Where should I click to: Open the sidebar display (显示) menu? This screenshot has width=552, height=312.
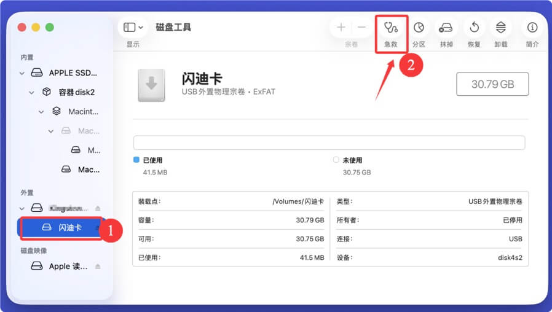(x=133, y=28)
